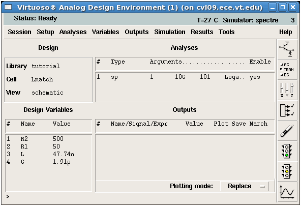The height and width of the screenshot is (206, 301).
Task: Open the Choose Analyses AC/TRAN/DC icon
Action: (287, 70)
